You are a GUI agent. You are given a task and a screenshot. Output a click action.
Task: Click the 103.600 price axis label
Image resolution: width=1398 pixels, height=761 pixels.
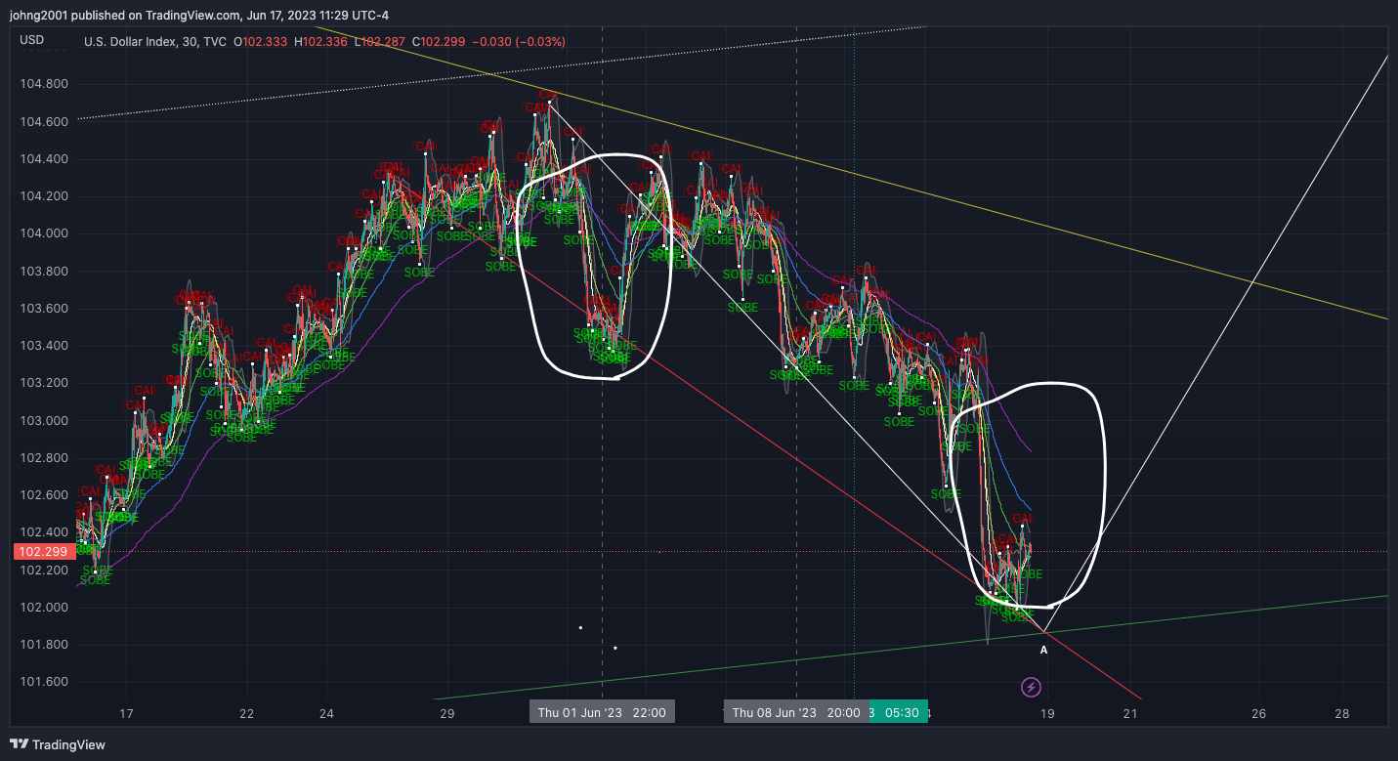click(x=44, y=308)
